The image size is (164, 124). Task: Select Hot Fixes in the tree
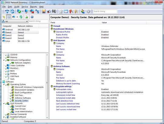[19, 95]
